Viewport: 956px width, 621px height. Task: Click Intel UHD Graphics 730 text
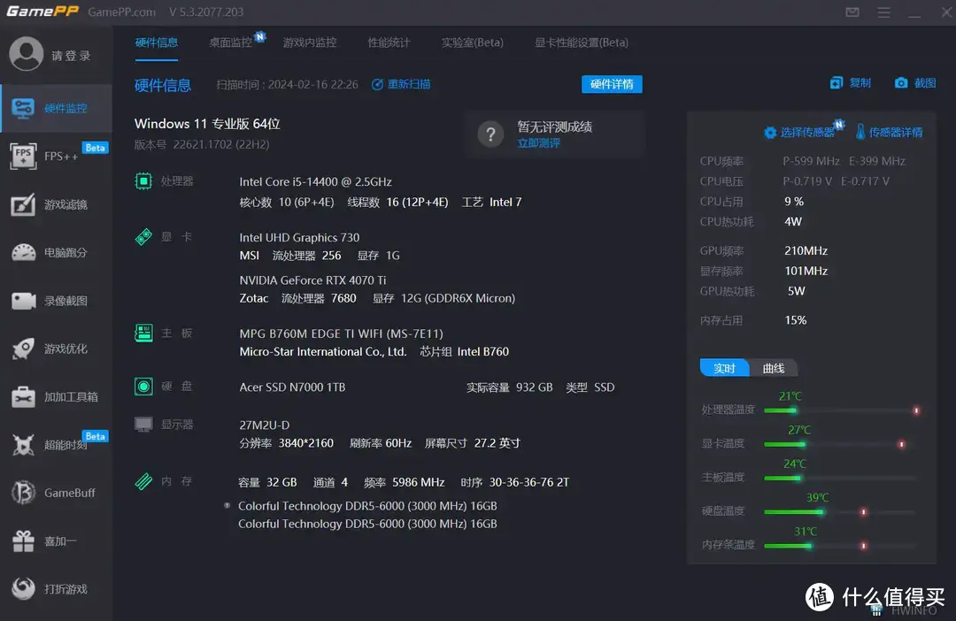click(299, 238)
